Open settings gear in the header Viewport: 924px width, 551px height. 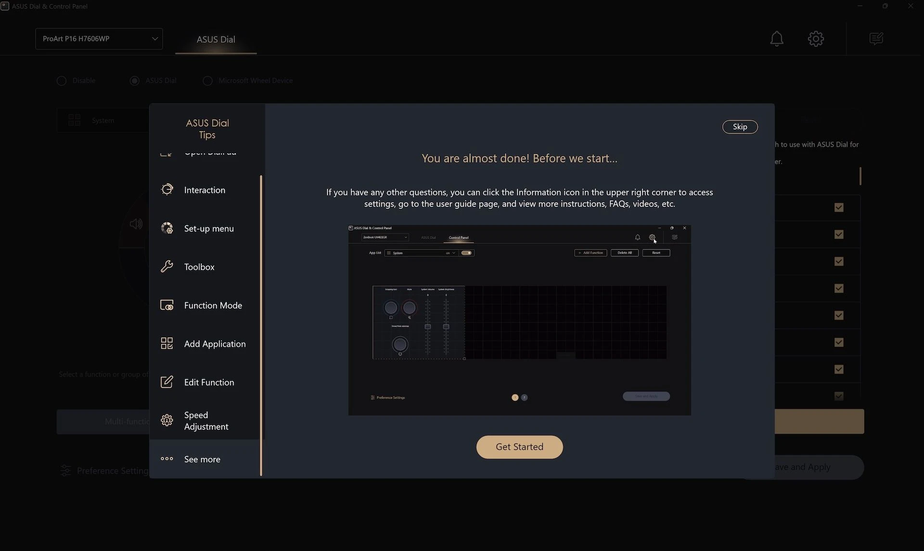coord(816,38)
